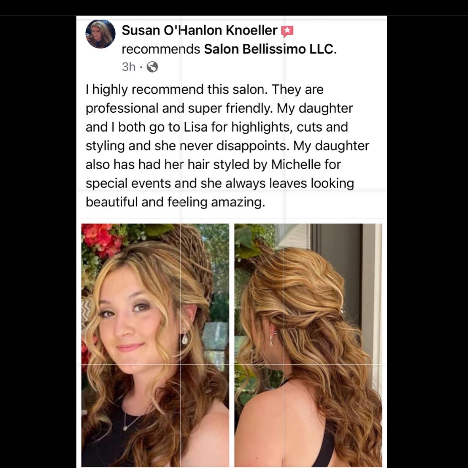
Task: Open the left photo of smiling woman
Action: pos(155,345)
